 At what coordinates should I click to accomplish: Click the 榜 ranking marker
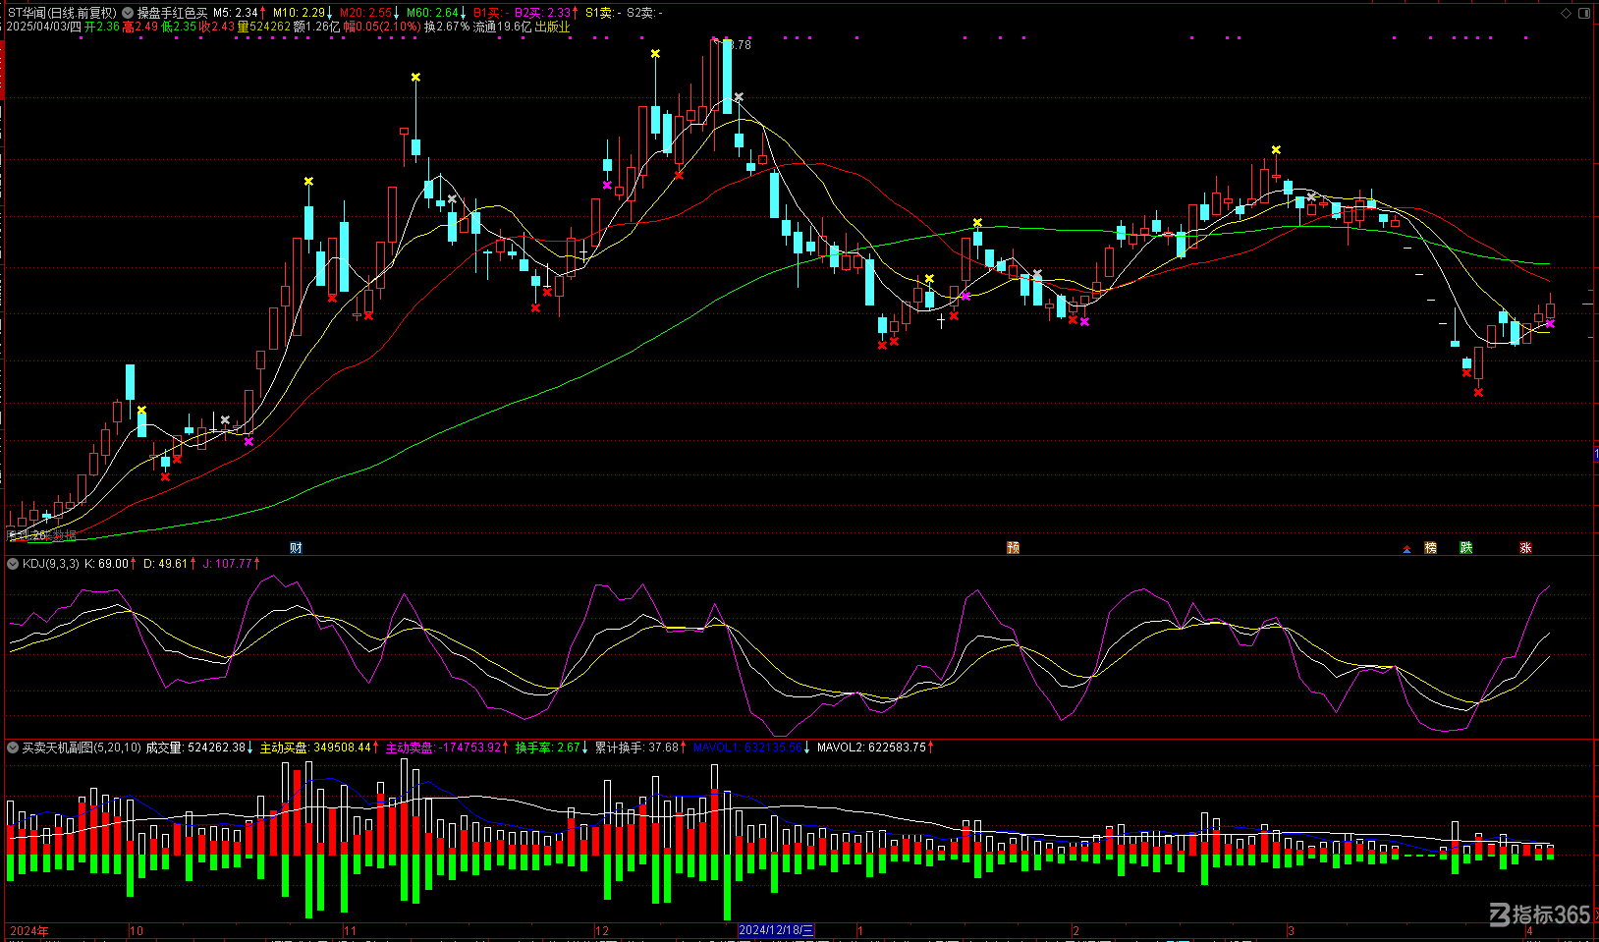[1430, 548]
